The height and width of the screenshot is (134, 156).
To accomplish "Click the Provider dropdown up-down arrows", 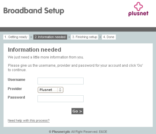I will point(60,90).
